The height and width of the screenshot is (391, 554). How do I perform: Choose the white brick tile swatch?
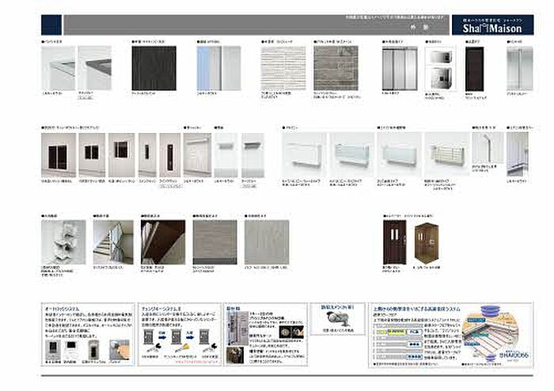283,68
